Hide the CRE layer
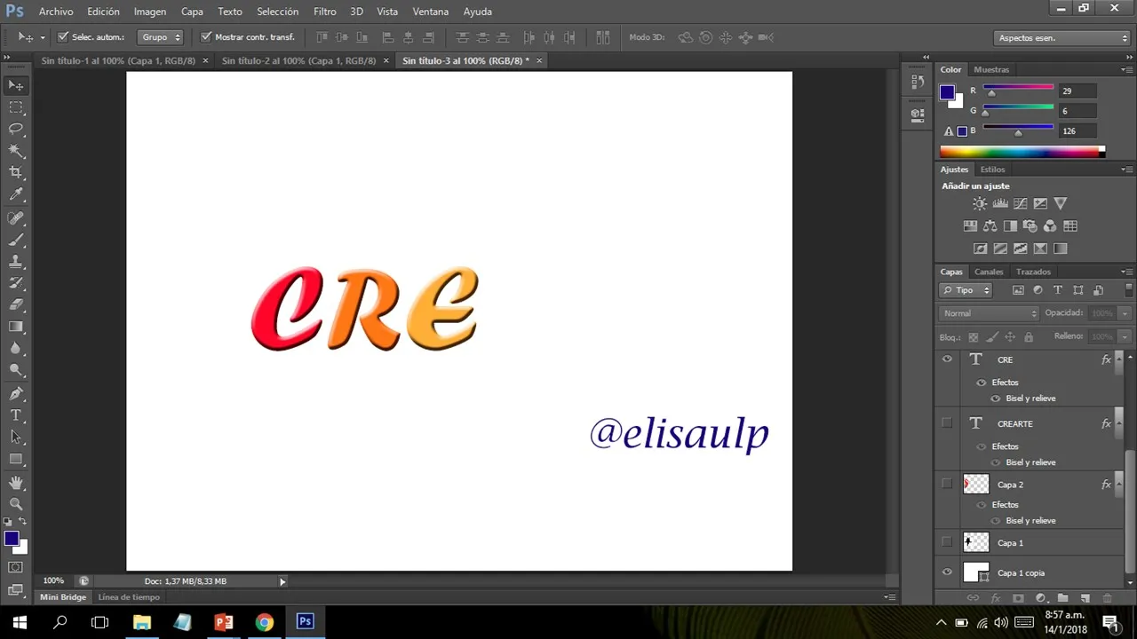Screen dimensions: 1137x639 click(x=947, y=359)
